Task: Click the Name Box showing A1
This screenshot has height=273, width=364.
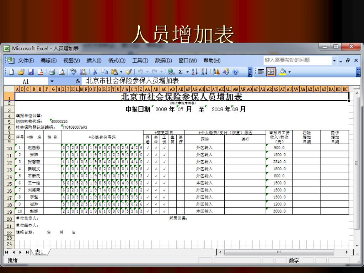Action: point(26,81)
